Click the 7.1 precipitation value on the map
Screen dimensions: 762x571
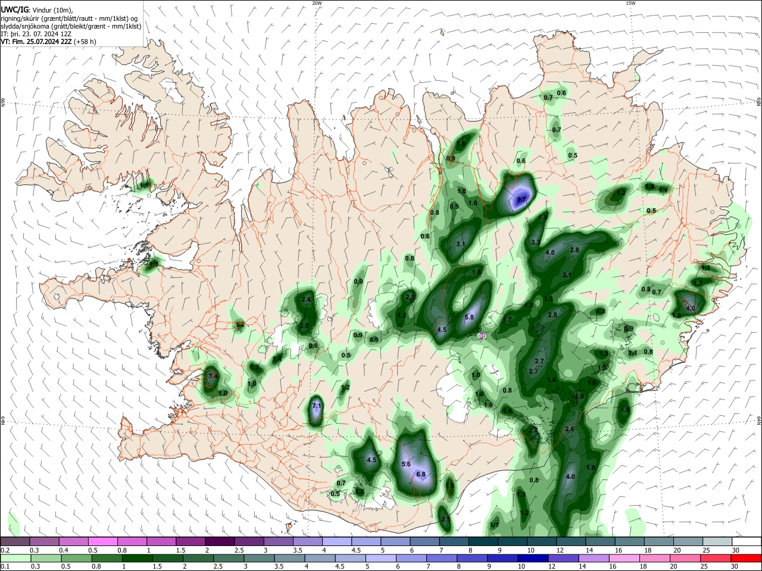[x=317, y=406]
